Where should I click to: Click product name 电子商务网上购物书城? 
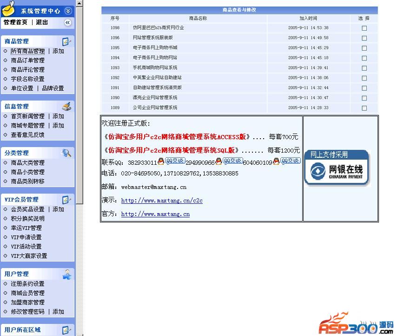pos(155,48)
